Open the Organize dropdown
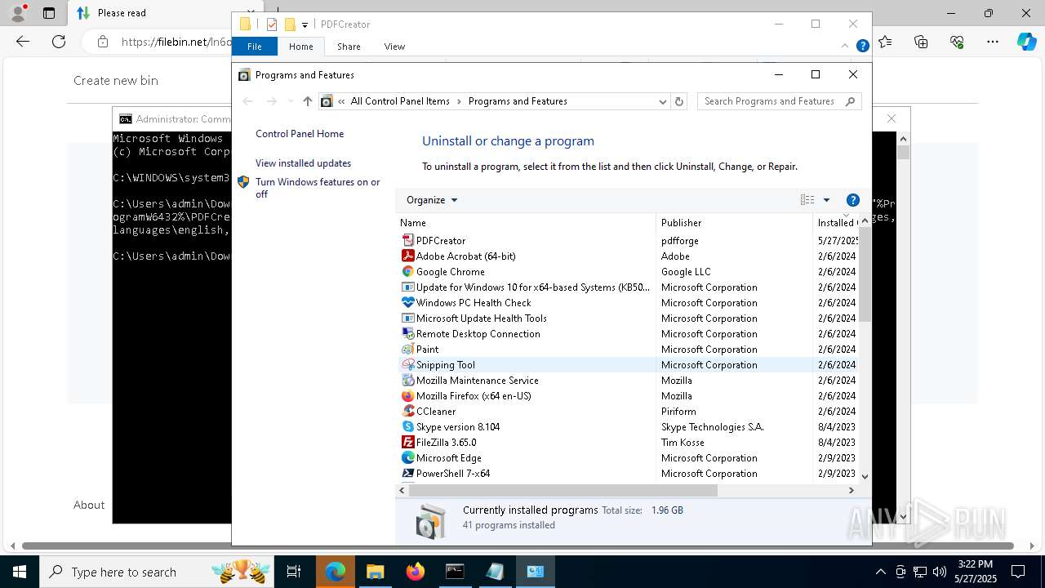This screenshot has width=1045, height=588. click(432, 200)
